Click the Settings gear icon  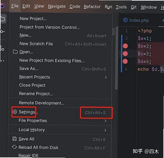click(x=15, y=112)
